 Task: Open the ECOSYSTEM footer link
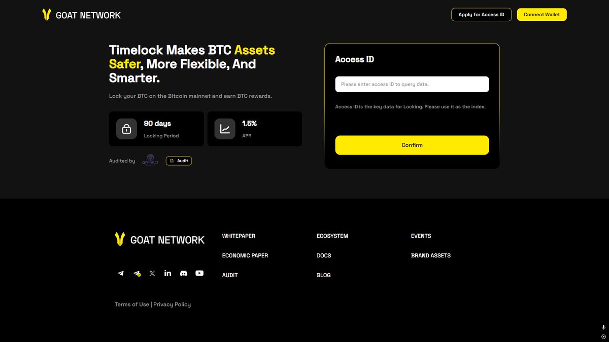click(x=332, y=236)
